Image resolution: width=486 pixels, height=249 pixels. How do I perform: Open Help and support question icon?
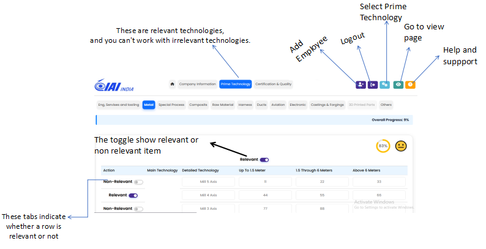click(x=410, y=84)
